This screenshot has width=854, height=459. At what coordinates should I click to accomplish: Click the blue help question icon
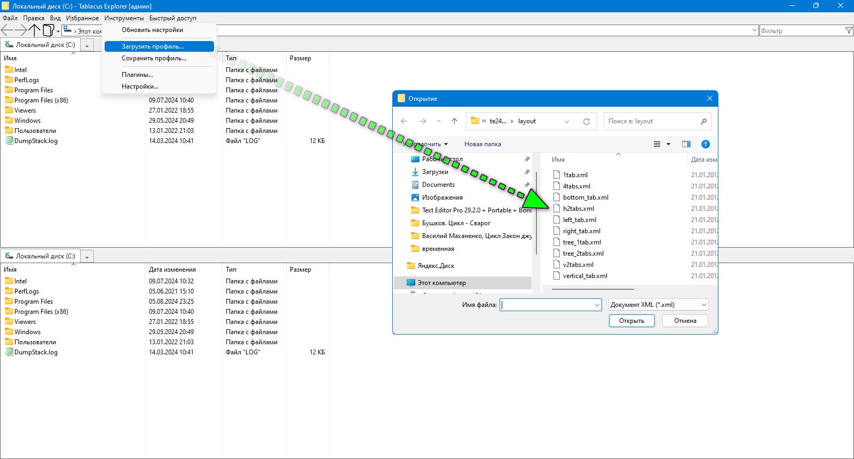pyautogui.click(x=705, y=144)
